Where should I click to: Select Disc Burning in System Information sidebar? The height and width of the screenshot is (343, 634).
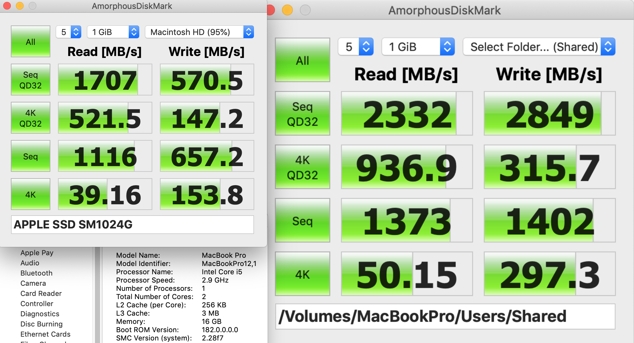point(41,324)
